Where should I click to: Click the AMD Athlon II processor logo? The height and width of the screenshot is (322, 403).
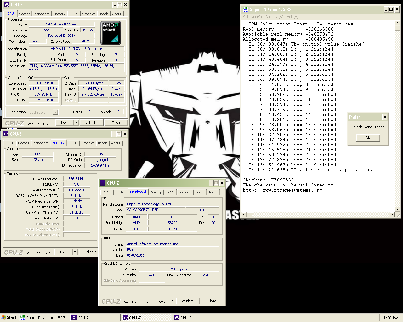tap(111, 33)
